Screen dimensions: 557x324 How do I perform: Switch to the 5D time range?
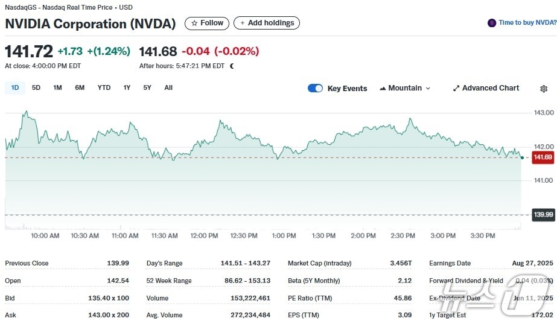point(36,88)
